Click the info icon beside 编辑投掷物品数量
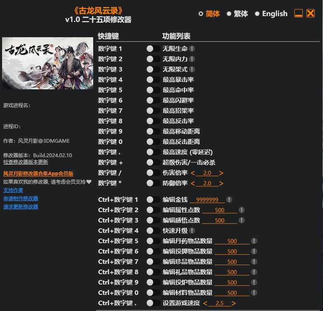This screenshot has width=323, height=311. [254, 251]
